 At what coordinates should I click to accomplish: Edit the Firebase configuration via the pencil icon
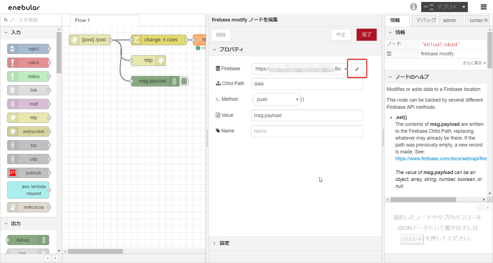click(x=357, y=69)
